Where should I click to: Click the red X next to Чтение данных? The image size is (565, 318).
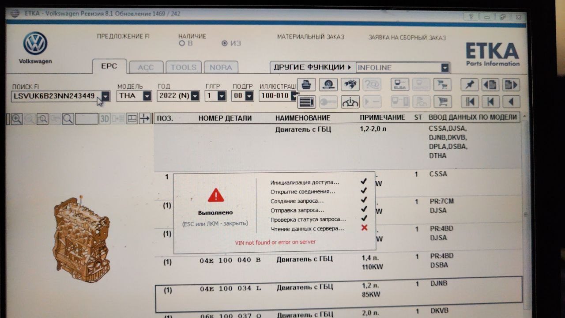tap(364, 228)
